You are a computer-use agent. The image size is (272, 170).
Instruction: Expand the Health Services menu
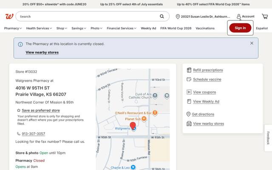pos(39,28)
